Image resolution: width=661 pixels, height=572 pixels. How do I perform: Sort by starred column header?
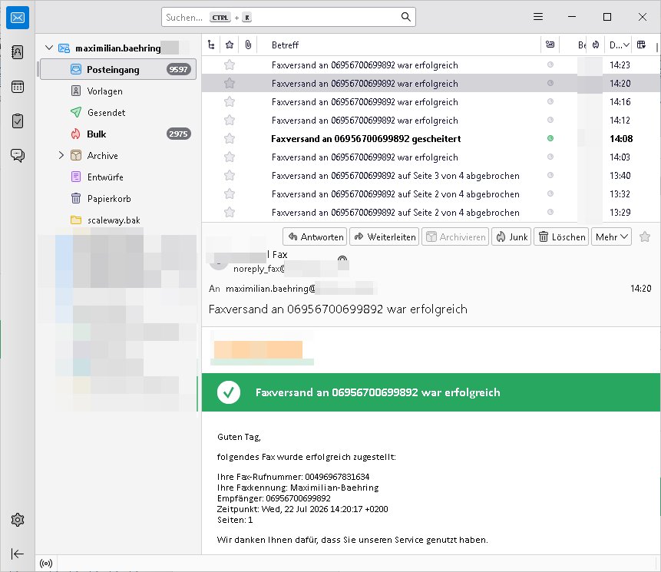pyautogui.click(x=230, y=45)
